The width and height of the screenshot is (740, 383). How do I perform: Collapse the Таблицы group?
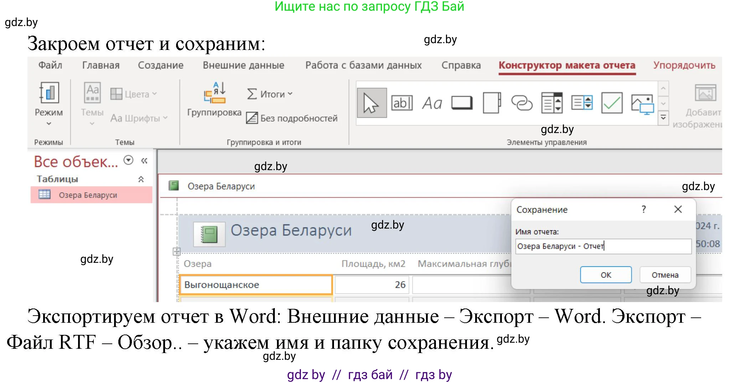coord(142,179)
